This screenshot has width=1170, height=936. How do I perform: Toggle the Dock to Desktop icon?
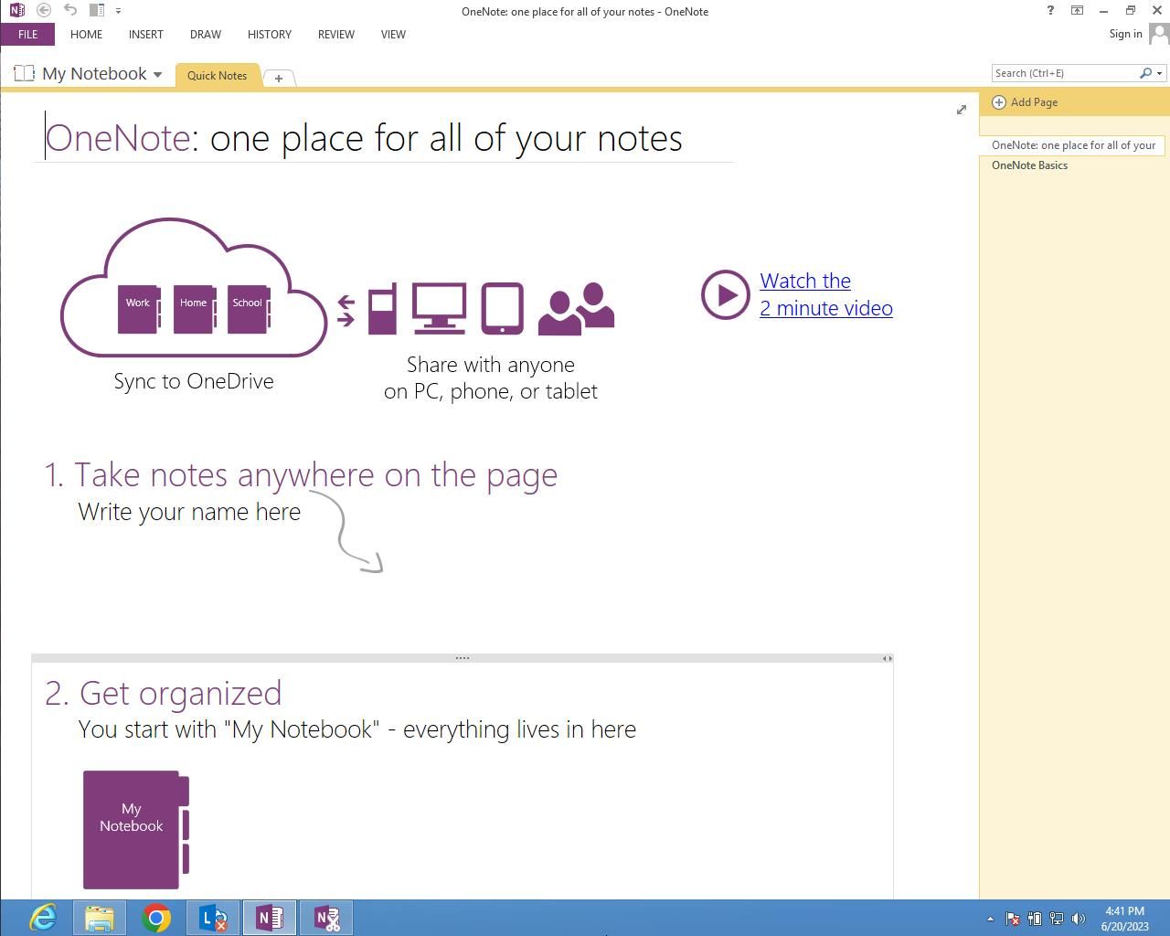click(x=96, y=10)
